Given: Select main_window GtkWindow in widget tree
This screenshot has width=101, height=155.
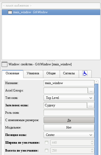Looking at the screenshot, I should [x=51, y=12].
